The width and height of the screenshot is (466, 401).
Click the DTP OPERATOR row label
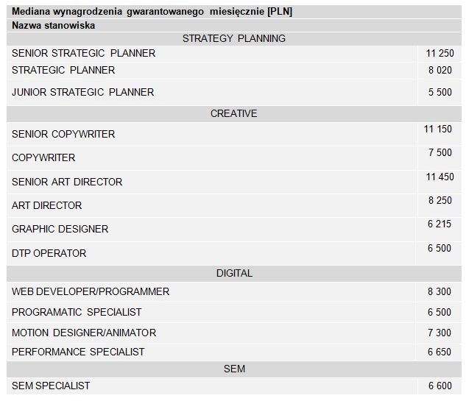pos(49,253)
